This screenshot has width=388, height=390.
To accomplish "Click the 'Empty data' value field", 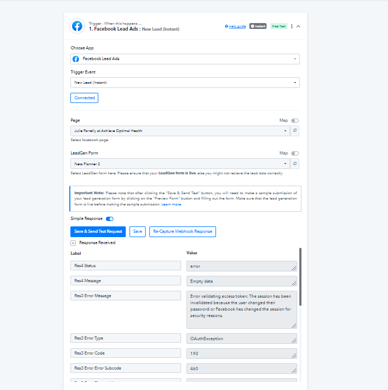I will pyautogui.click(x=241, y=281).
